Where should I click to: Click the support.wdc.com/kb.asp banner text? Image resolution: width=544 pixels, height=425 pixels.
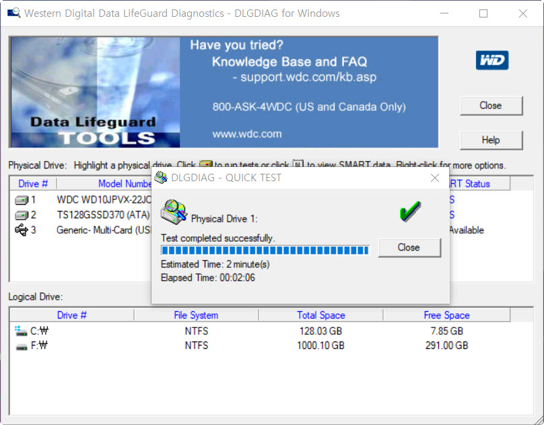308,77
